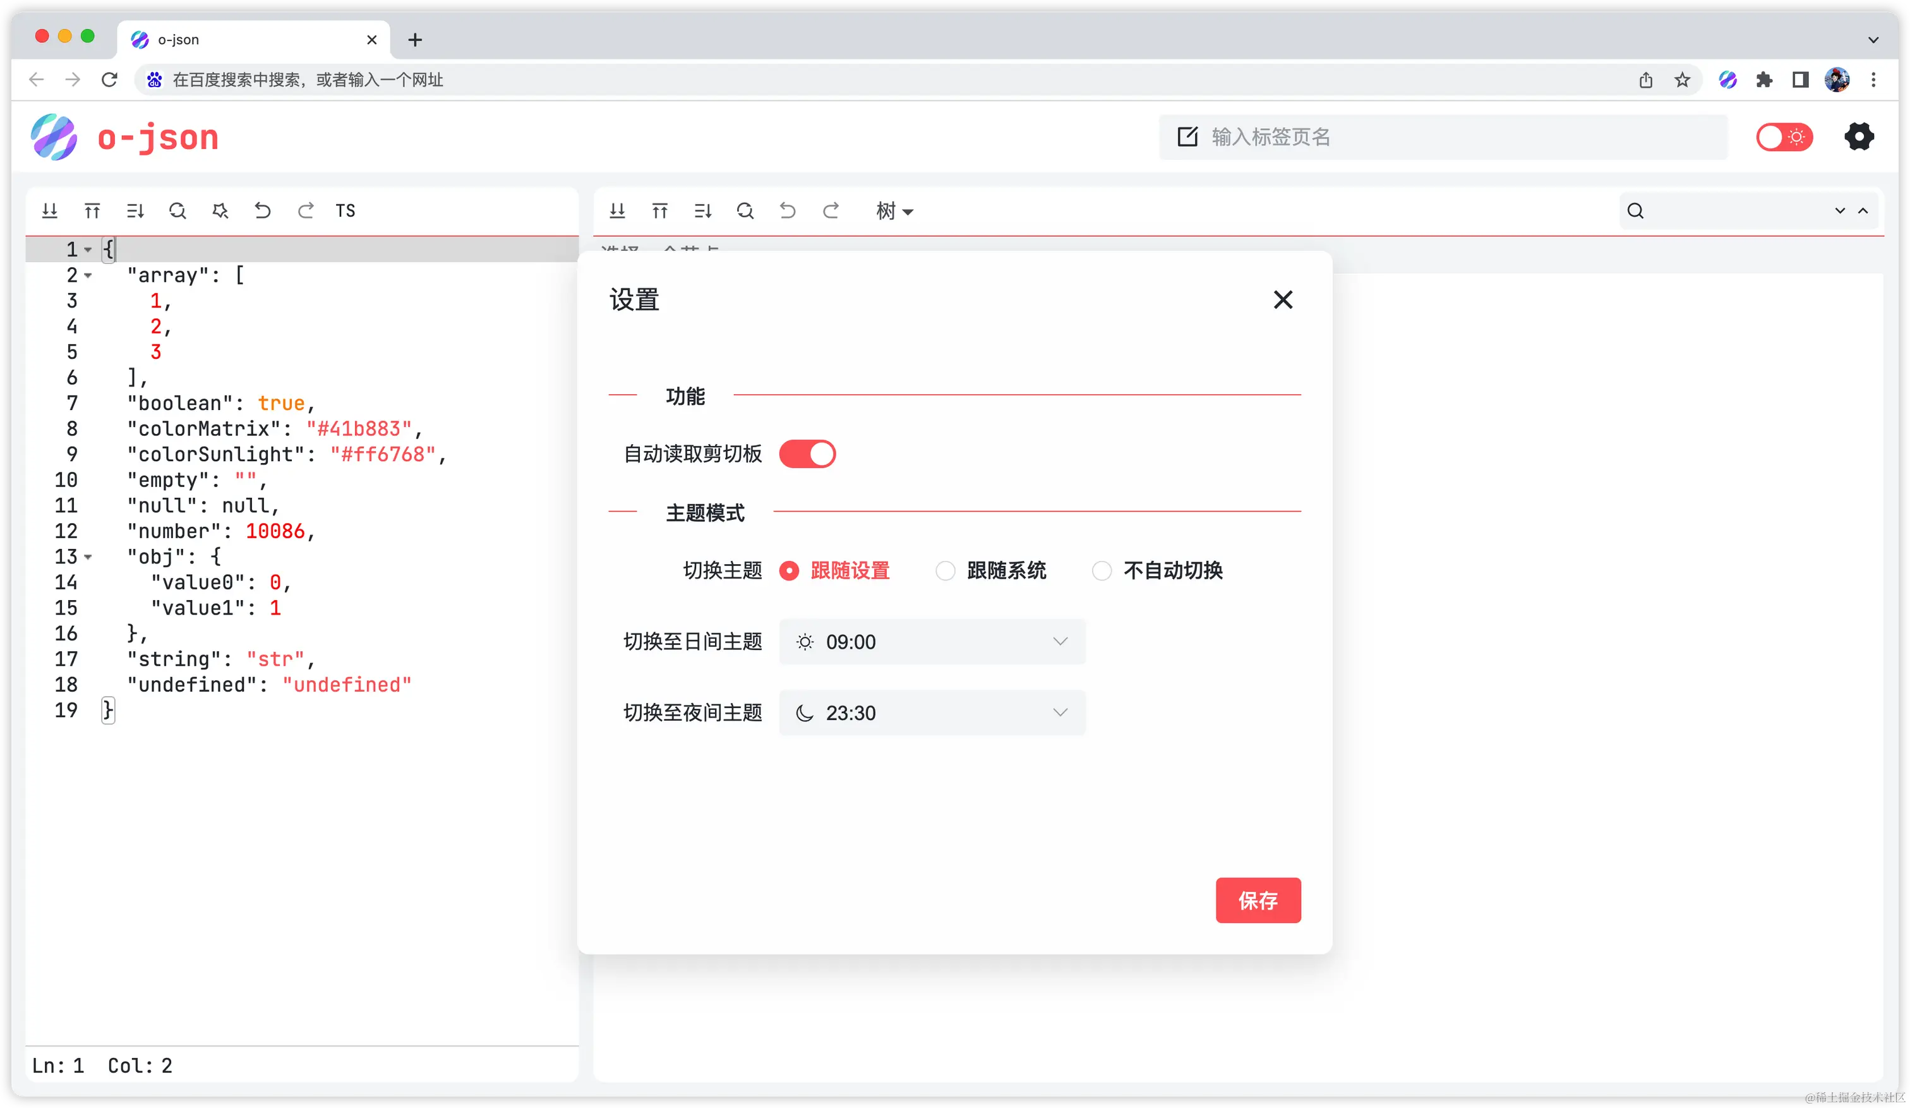Collapse the "obj" fold arrow on line 13
The height and width of the screenshot is (1108, 1910).
(x=88, y=557)
